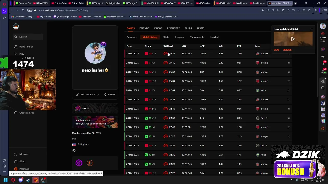Select the Games tab
The height and width of the screenshot is (184, 328).
(x=130, y=28)
